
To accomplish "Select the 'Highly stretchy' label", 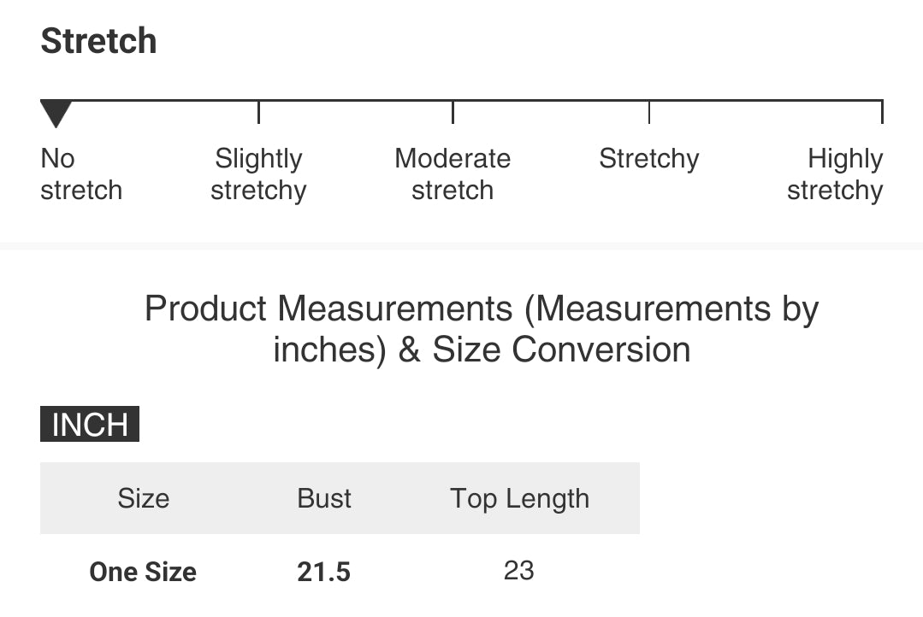I will point(835,174).
